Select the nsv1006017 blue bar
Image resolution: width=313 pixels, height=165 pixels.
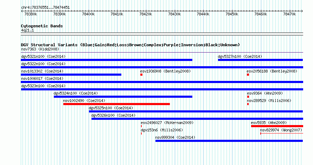pos(162,82)
